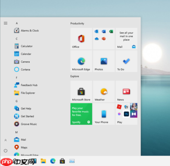Open Microsoft Edge on the taskbar

coord(53,161)
